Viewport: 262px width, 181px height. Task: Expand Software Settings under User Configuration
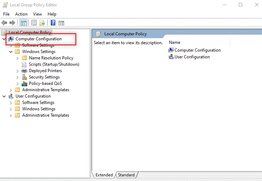(x=11, y=103)
